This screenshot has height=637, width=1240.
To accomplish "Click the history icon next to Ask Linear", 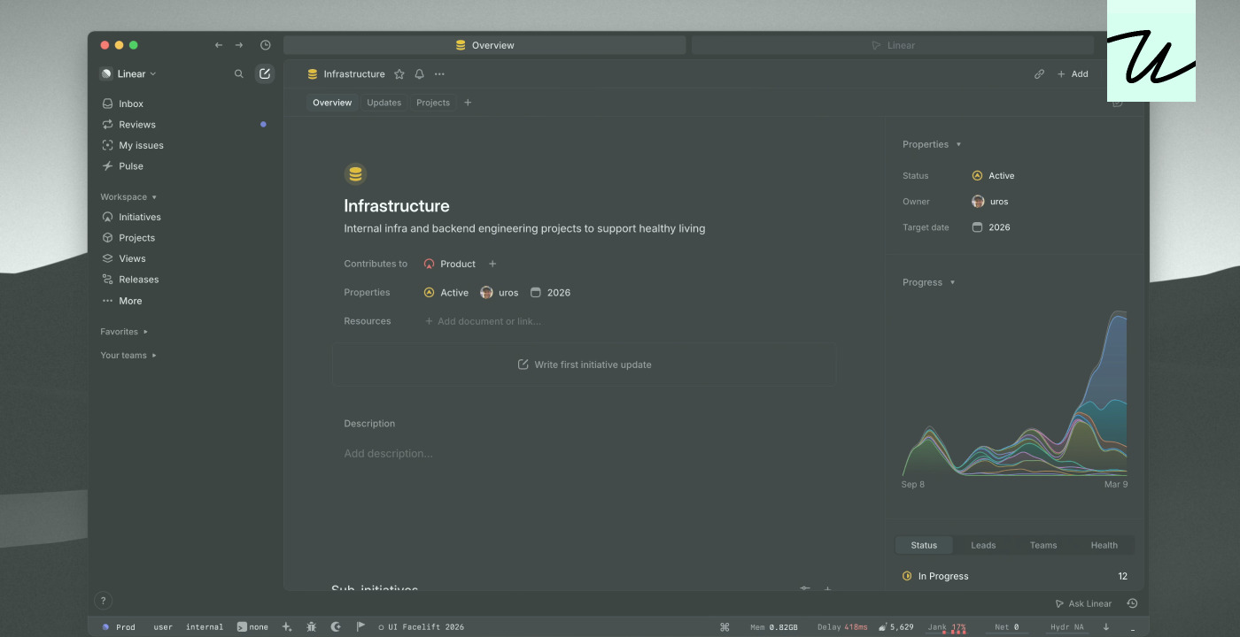I will pos(1132,603).
